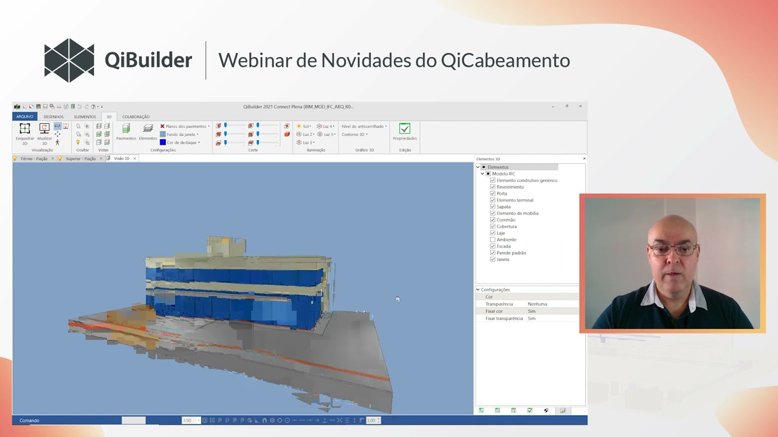The height and width of the screenshot is (437, 778).
Task: Click the solid red cube icon in Corte
Action: tap(287, 134)
